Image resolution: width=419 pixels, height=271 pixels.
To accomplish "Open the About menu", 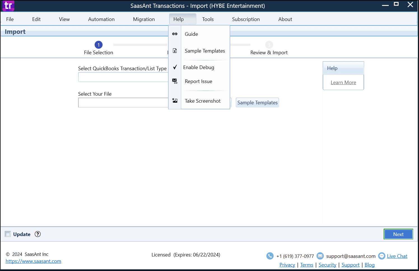I will click(285, 19).
